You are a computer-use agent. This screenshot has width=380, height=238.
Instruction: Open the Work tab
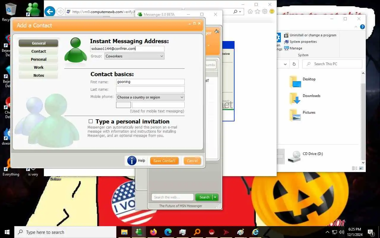click(x=39, y=67)
